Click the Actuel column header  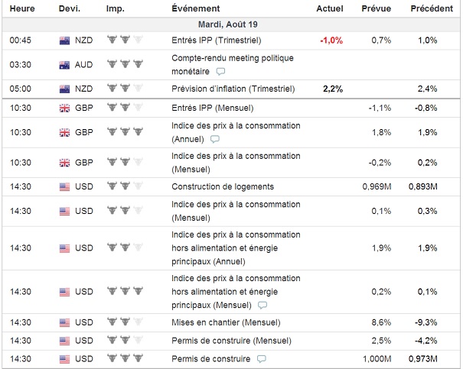tap(330, 8)
